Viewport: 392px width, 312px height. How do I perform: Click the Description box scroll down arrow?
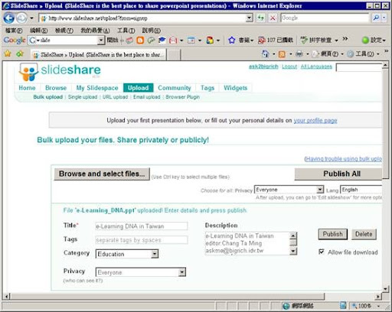pos(293,251)
